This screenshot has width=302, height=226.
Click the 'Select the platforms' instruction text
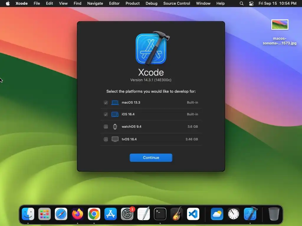[x=151, y=92]
